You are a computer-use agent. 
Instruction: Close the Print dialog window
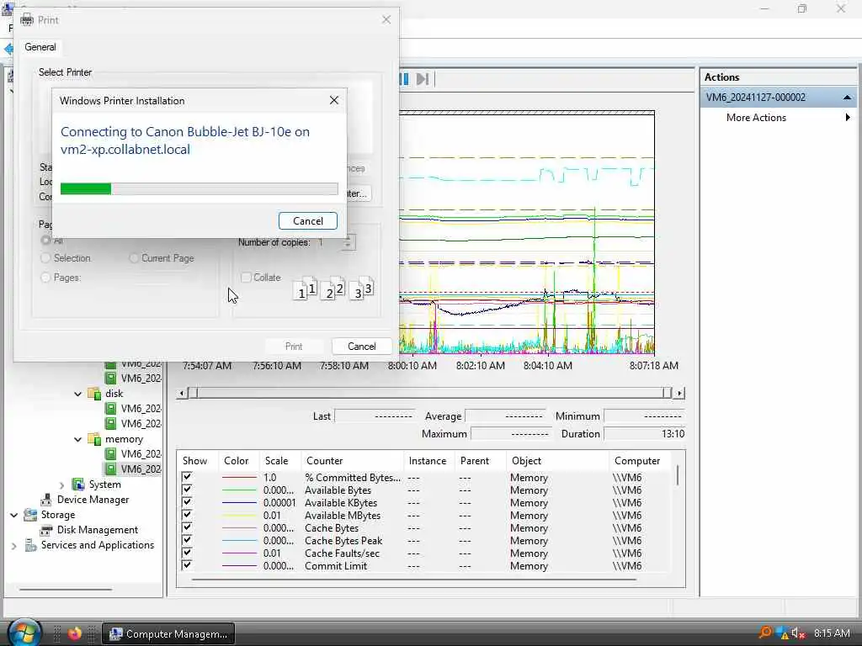(386, 20)
